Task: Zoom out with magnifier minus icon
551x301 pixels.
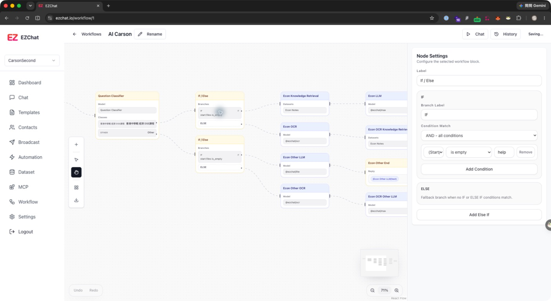Action: click(373, 290)
